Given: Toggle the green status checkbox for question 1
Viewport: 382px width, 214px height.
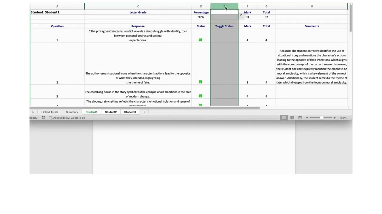Looking at the screenshot, I should coord(200,40).
